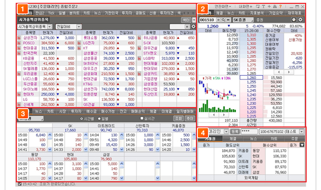This screenshot has height=190, width=321.
Task: Click the font size T icon
Action: (x=264, y=7)
